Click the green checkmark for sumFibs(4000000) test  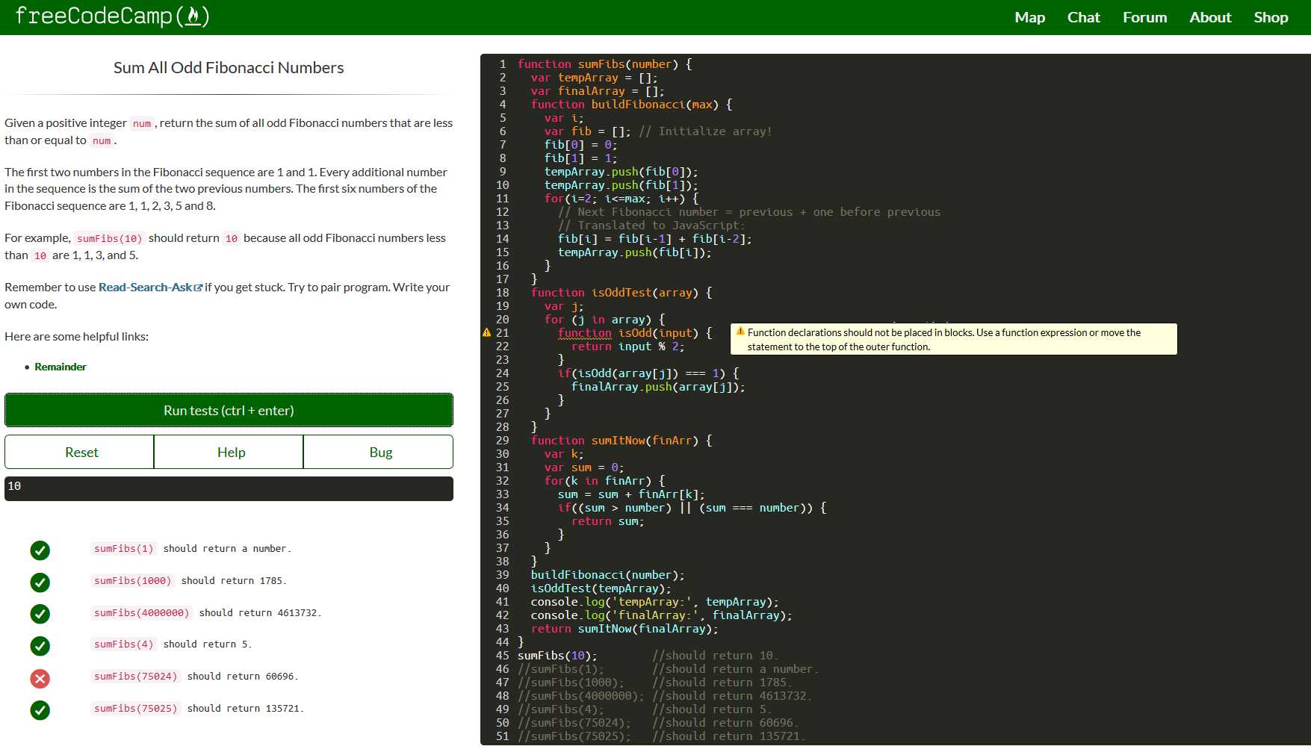click(x=40, y=614)
